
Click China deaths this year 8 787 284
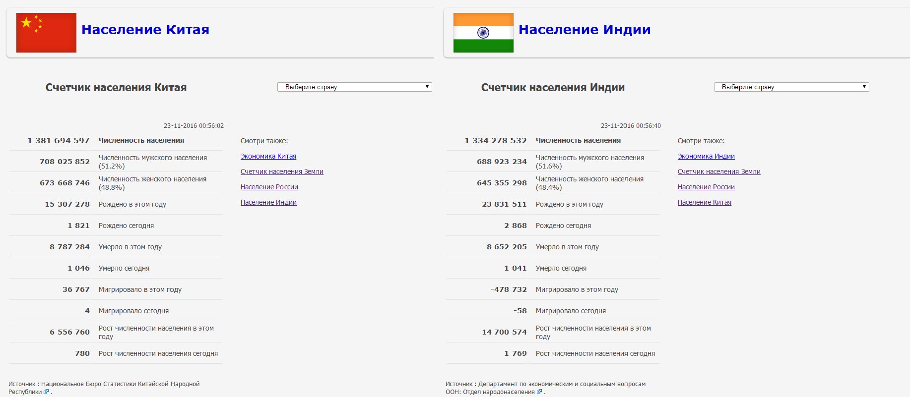[69, 247]
